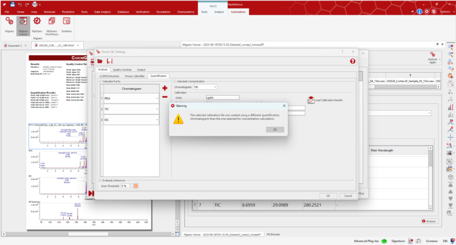Open the Primary Identifier sub-tab

pos(135,76)
